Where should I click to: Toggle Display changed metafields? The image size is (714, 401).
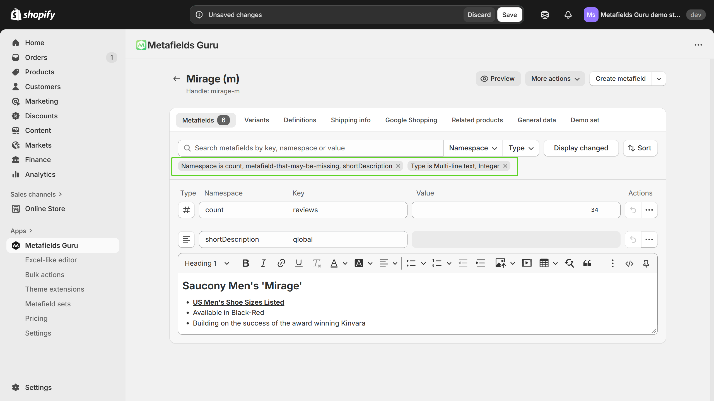pyautogui.click(x=581, y=148)
